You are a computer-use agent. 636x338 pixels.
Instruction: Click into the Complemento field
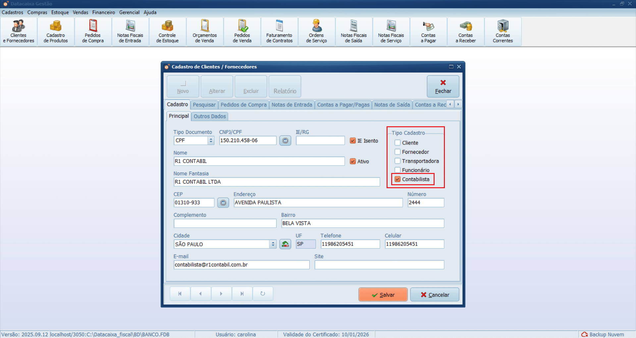[x=225, y=223]
